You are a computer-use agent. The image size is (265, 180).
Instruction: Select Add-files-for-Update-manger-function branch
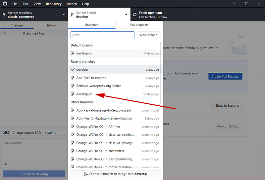point(115,118)
